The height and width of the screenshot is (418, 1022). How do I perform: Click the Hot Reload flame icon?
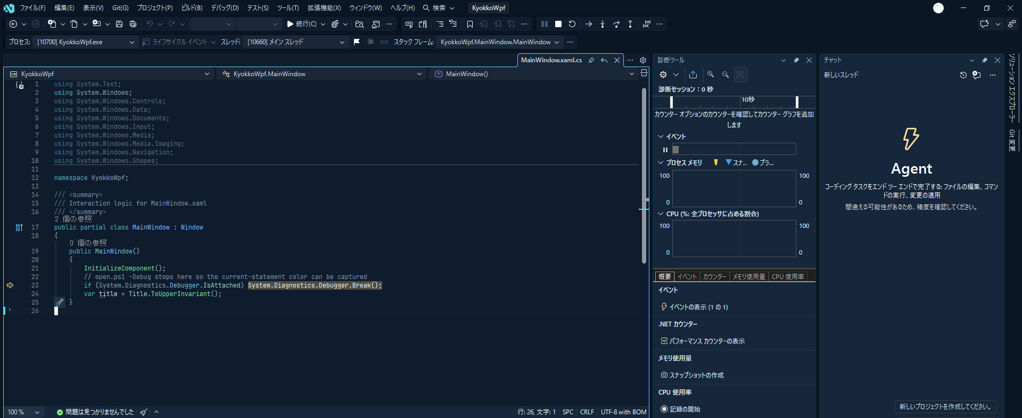(x=335, y=24)
